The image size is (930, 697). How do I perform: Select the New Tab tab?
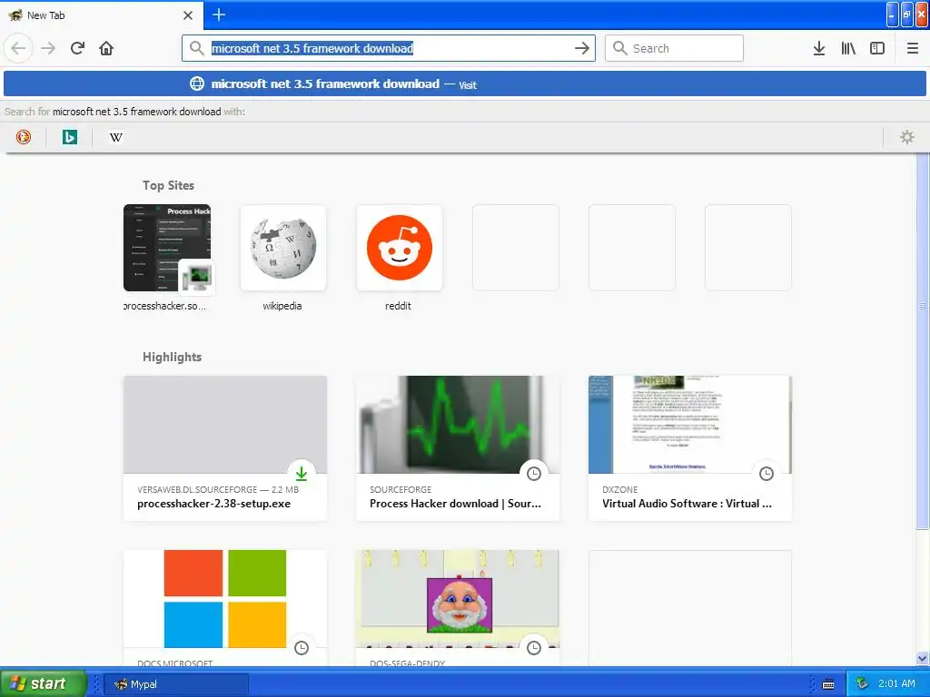click(x=101, y=15)
